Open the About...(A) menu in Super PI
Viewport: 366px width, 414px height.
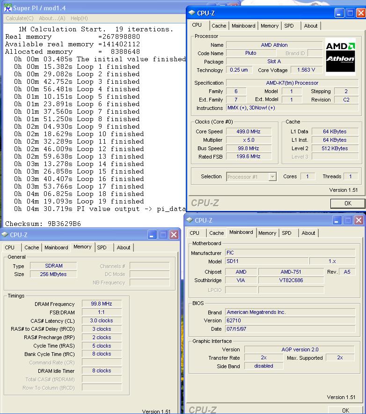coord(52,18)
